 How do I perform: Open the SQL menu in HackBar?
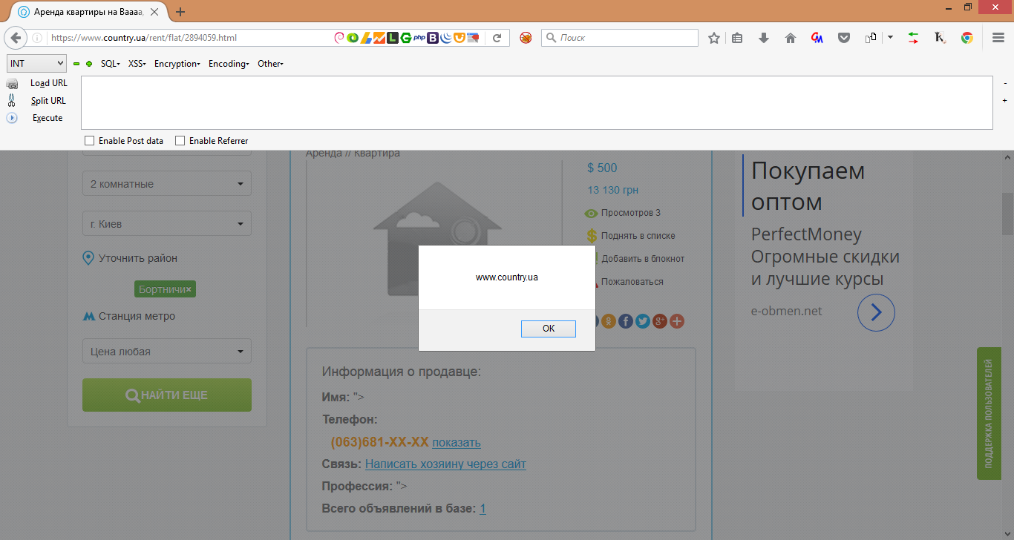[x=110, y=64]
